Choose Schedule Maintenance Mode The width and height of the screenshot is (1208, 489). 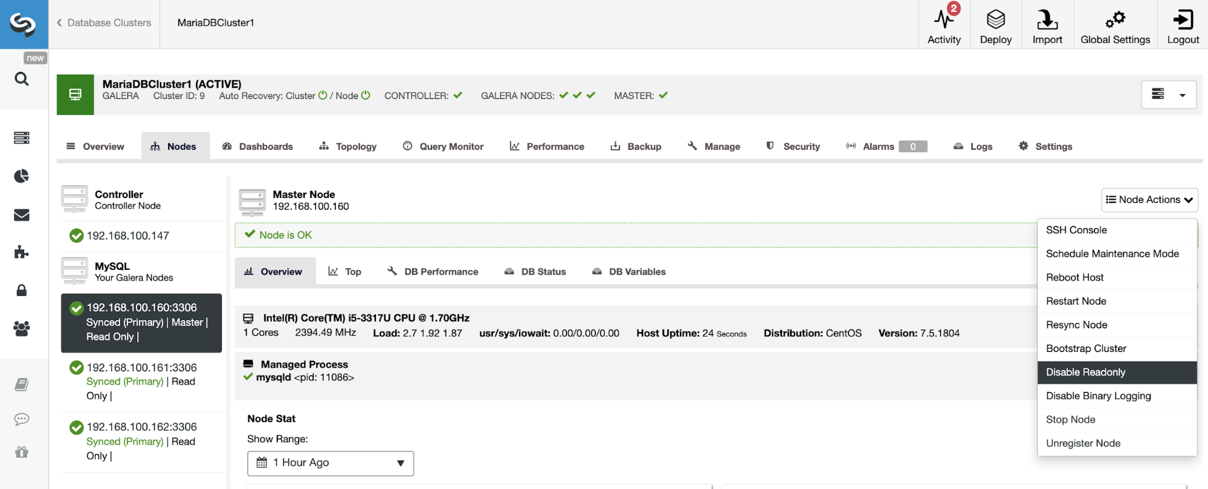coord(1117,254)
